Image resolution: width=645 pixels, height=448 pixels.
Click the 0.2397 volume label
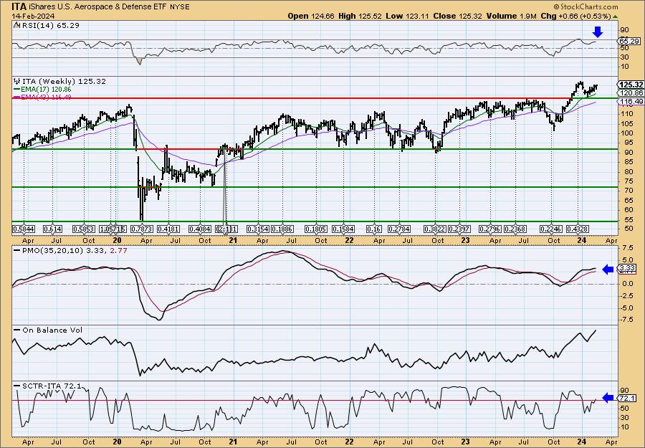click(x=459, y=229)
